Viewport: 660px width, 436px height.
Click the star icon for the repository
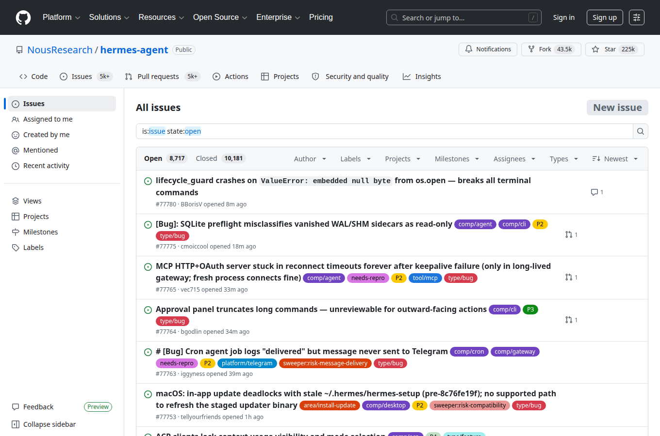pos(595,49)
